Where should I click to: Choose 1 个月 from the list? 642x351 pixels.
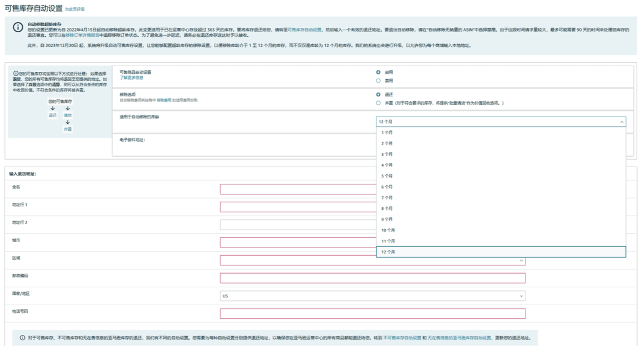pyautogui.click(x=387, y=133)
